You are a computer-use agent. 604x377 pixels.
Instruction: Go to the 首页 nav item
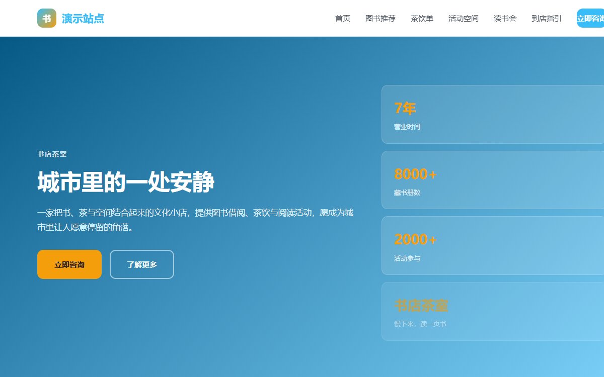tap(343, 19)
